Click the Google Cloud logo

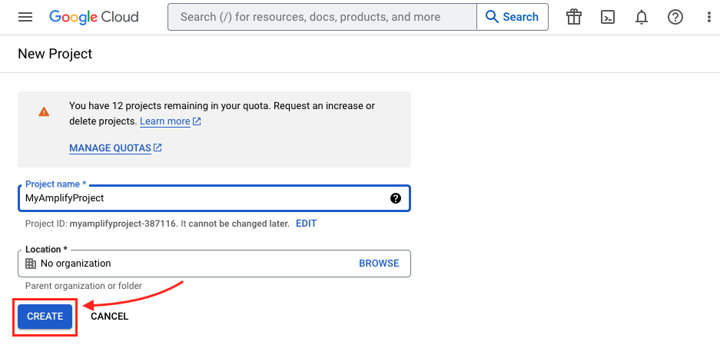[94, 17]
